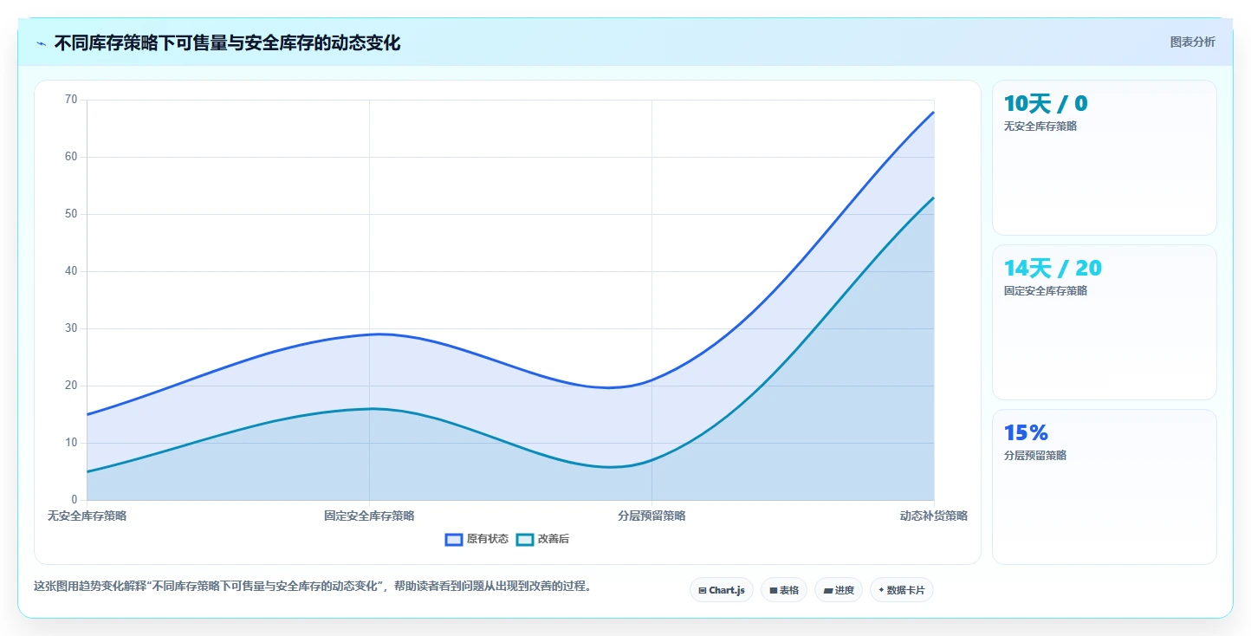Click x-axis label 分层预留策略
This screenshot has width=1251, height=636.
click(x=651, y=516)
